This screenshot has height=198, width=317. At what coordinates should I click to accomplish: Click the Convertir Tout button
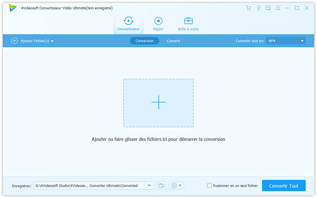pos(284,186)
